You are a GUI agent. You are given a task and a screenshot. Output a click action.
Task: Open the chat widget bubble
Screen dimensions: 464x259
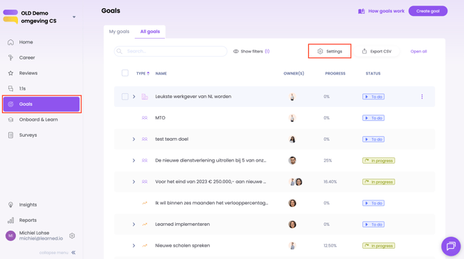[451, 246]
